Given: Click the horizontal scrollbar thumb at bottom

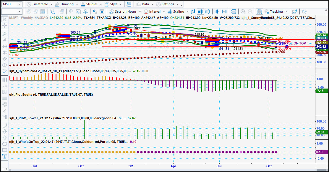Looking at the screenshot, I should (321, 171).
